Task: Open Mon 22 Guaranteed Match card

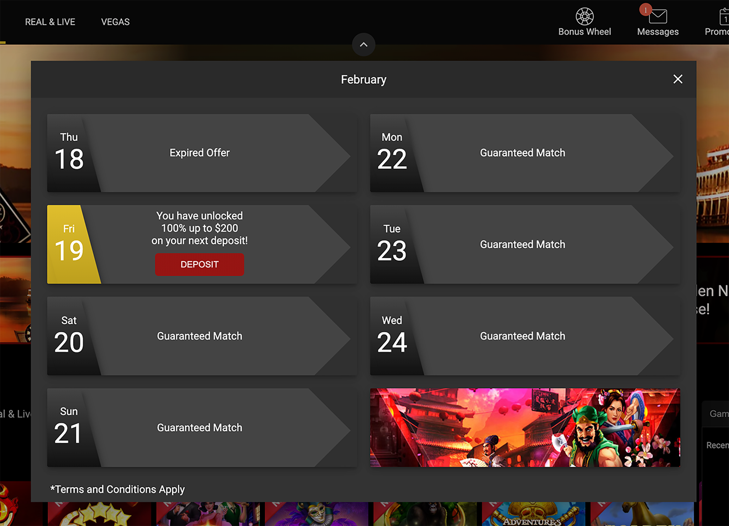Action: [522, 153]
